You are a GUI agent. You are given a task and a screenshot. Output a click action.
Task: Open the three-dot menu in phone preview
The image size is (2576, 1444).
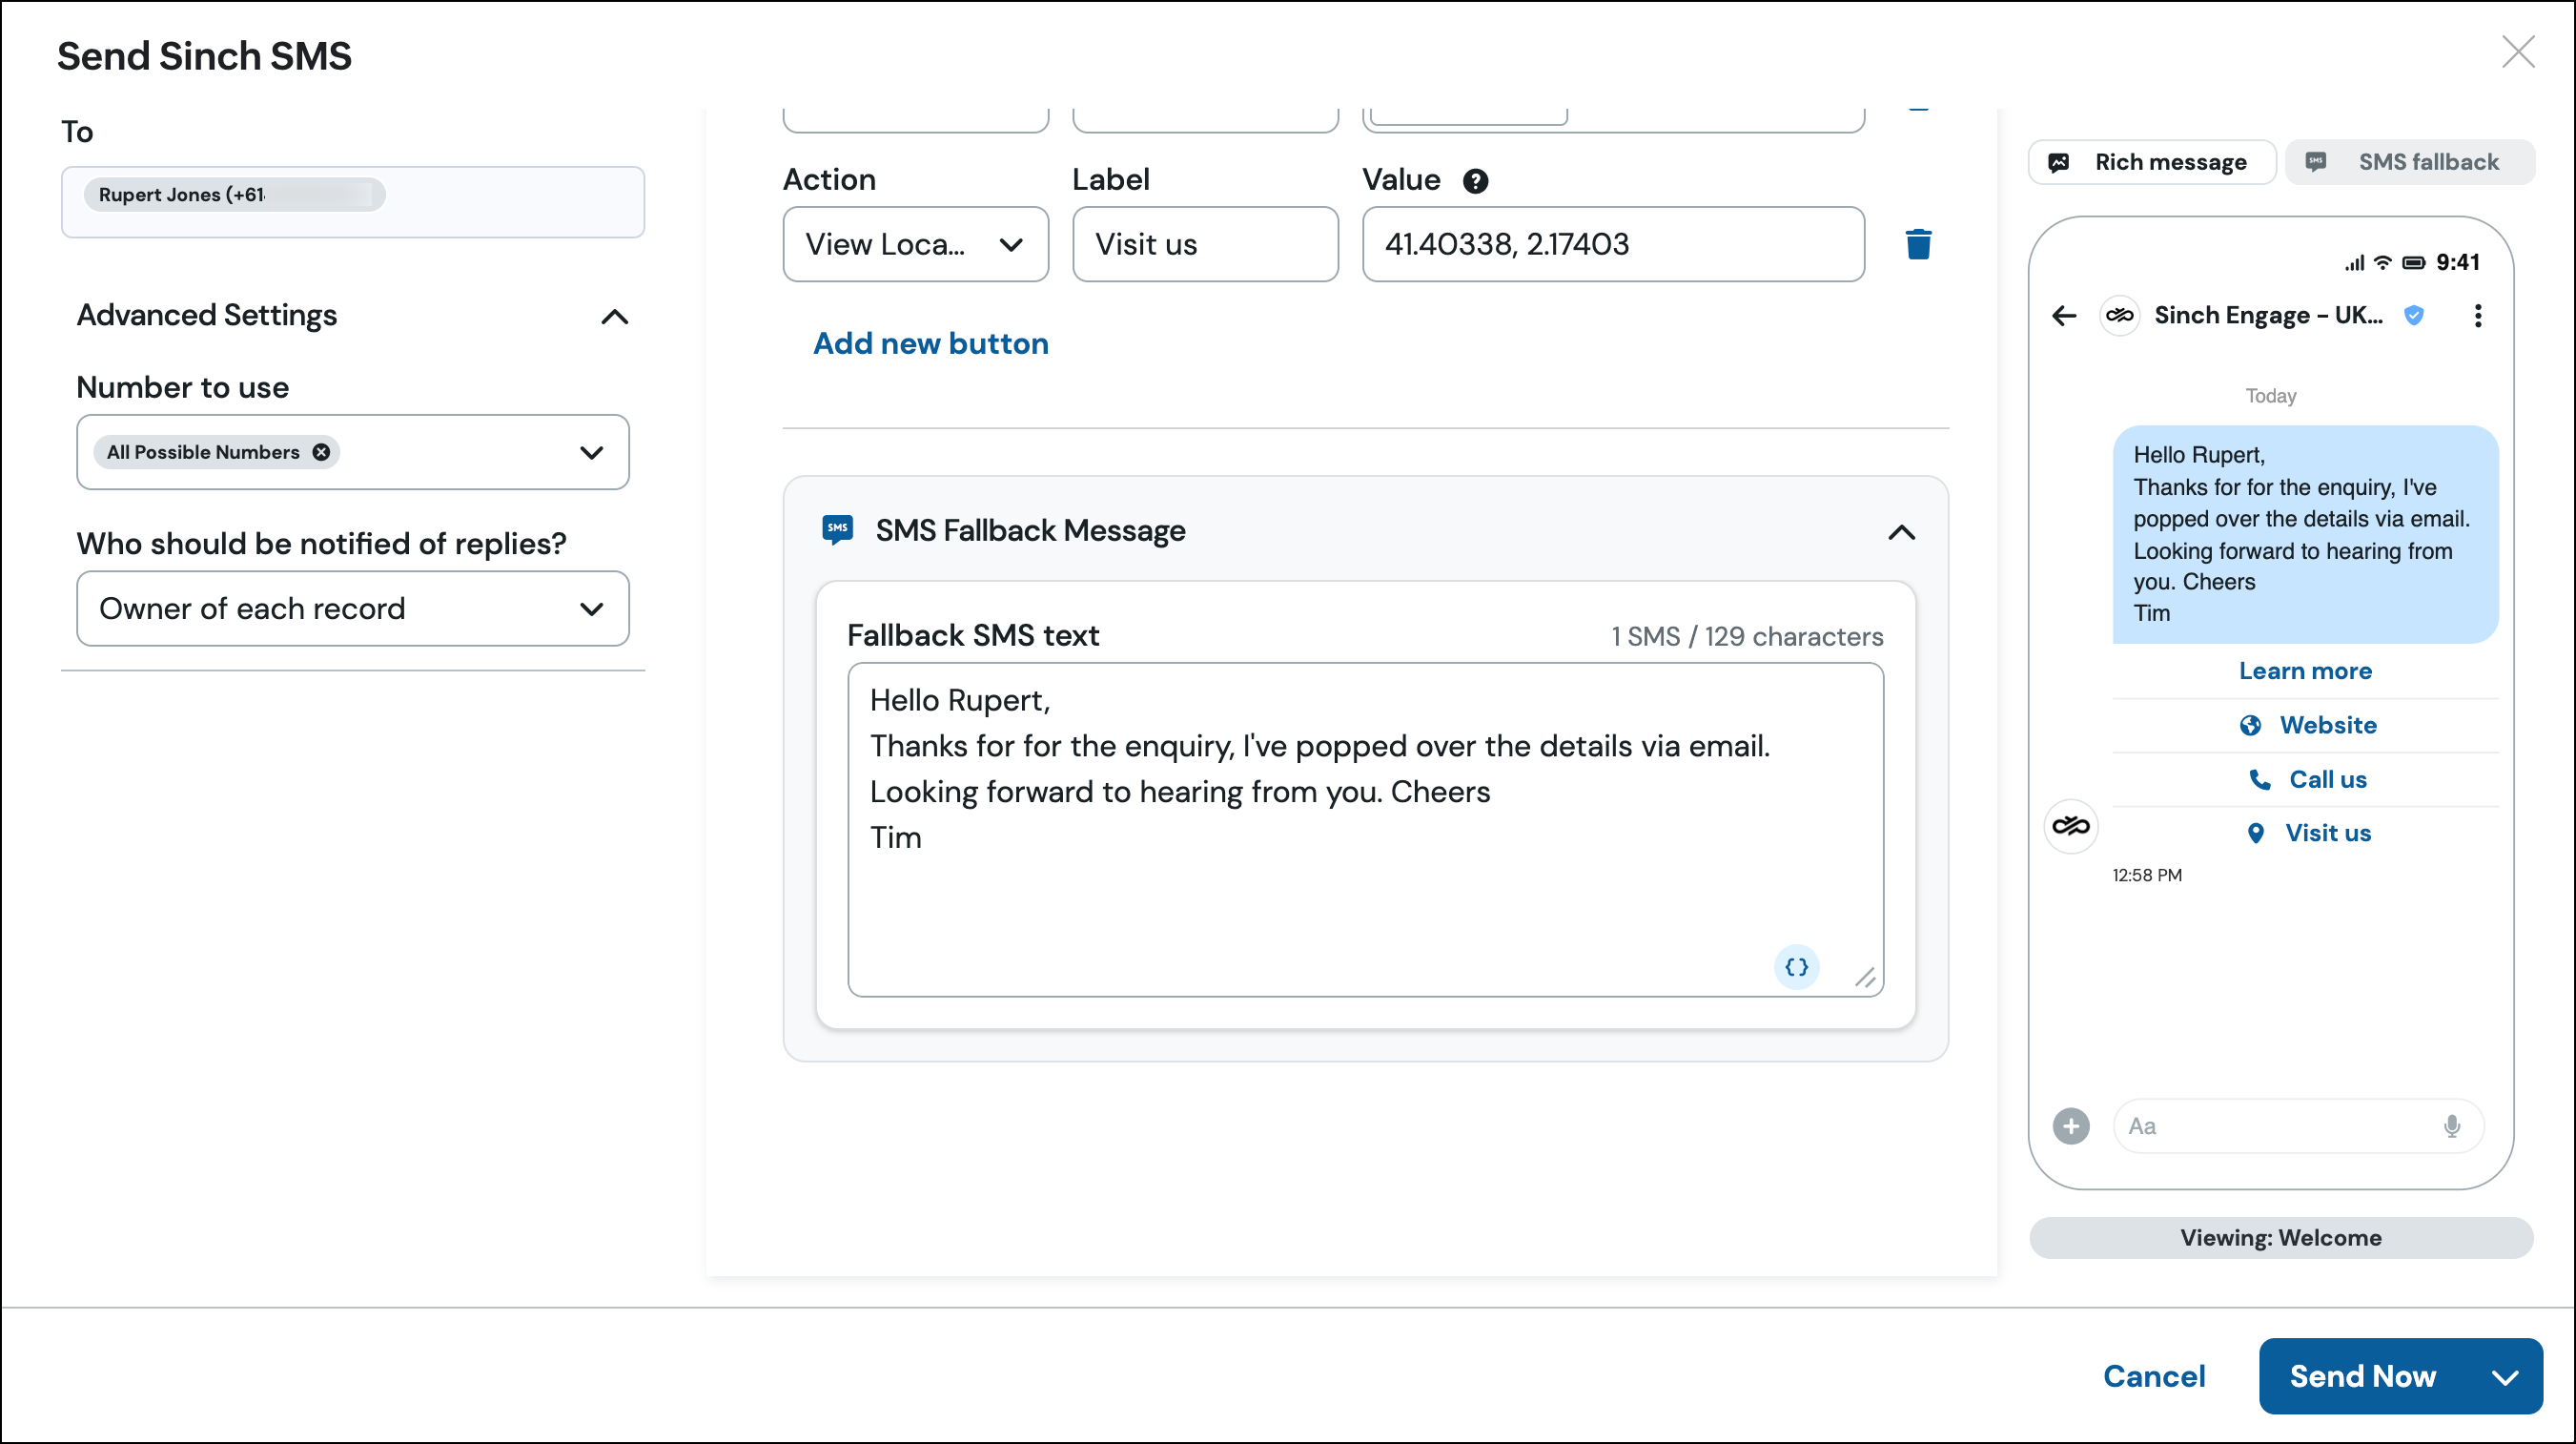click(x=2477, y=317)
